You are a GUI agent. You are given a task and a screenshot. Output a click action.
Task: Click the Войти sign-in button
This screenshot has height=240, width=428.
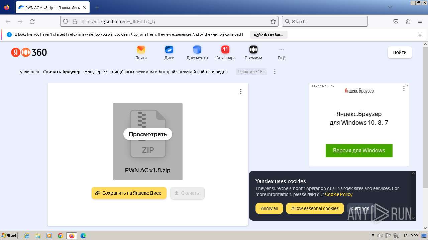(x=400, y=52)
